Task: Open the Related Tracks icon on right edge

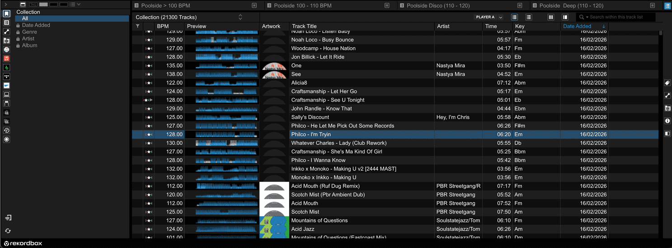Action: [667, 96]
